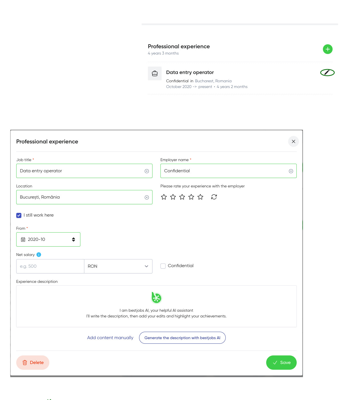Show Net salary info tooltip

[39, 255]
